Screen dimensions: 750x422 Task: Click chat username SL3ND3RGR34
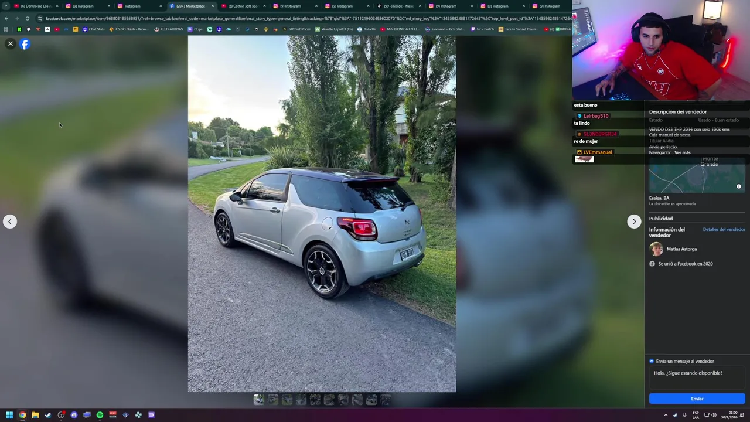click(599, 134)
